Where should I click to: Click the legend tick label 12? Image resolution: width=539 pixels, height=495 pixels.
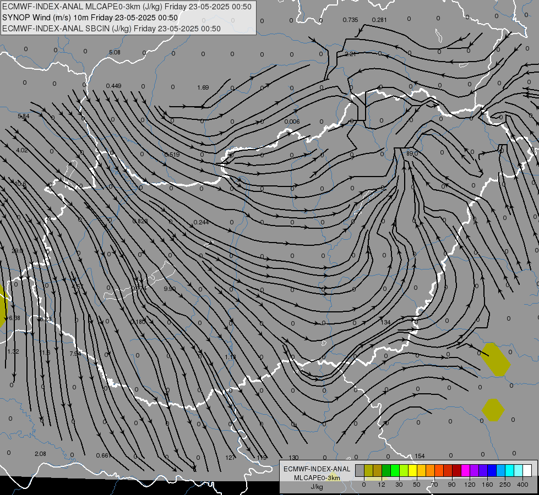click(x=381, y=485)
